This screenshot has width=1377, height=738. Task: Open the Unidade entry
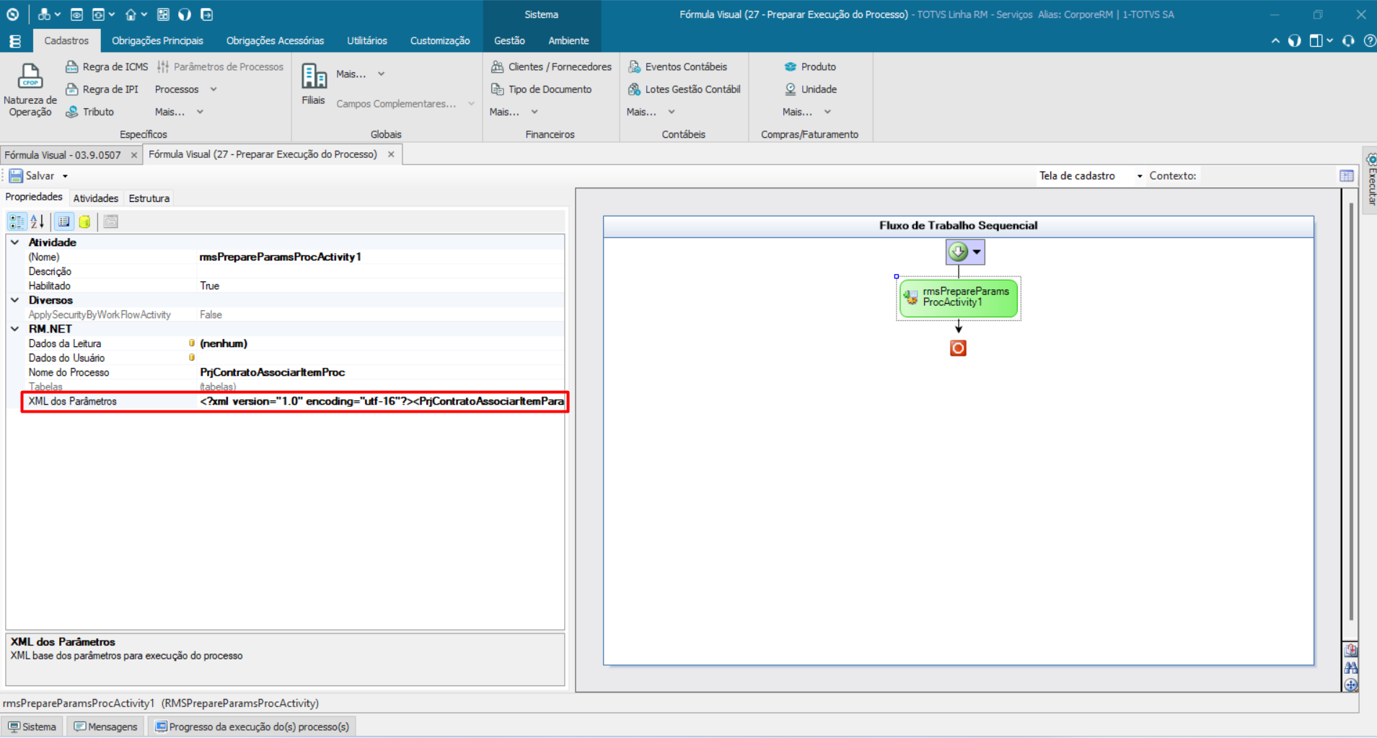(811, 89)
